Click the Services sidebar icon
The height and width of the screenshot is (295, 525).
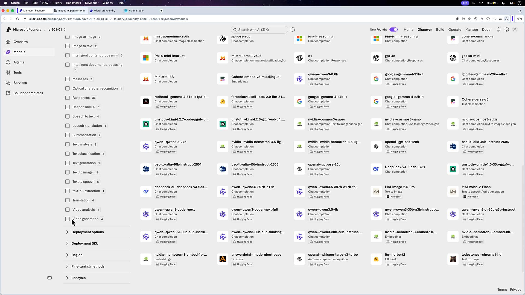pyautogui.click(x=8, y=83)
